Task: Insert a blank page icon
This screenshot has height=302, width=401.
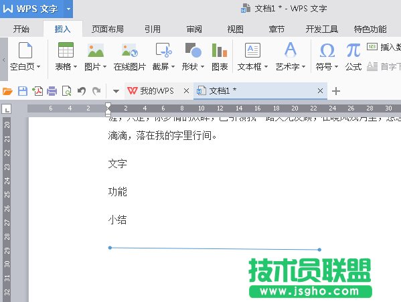Action: click(25, 50)
